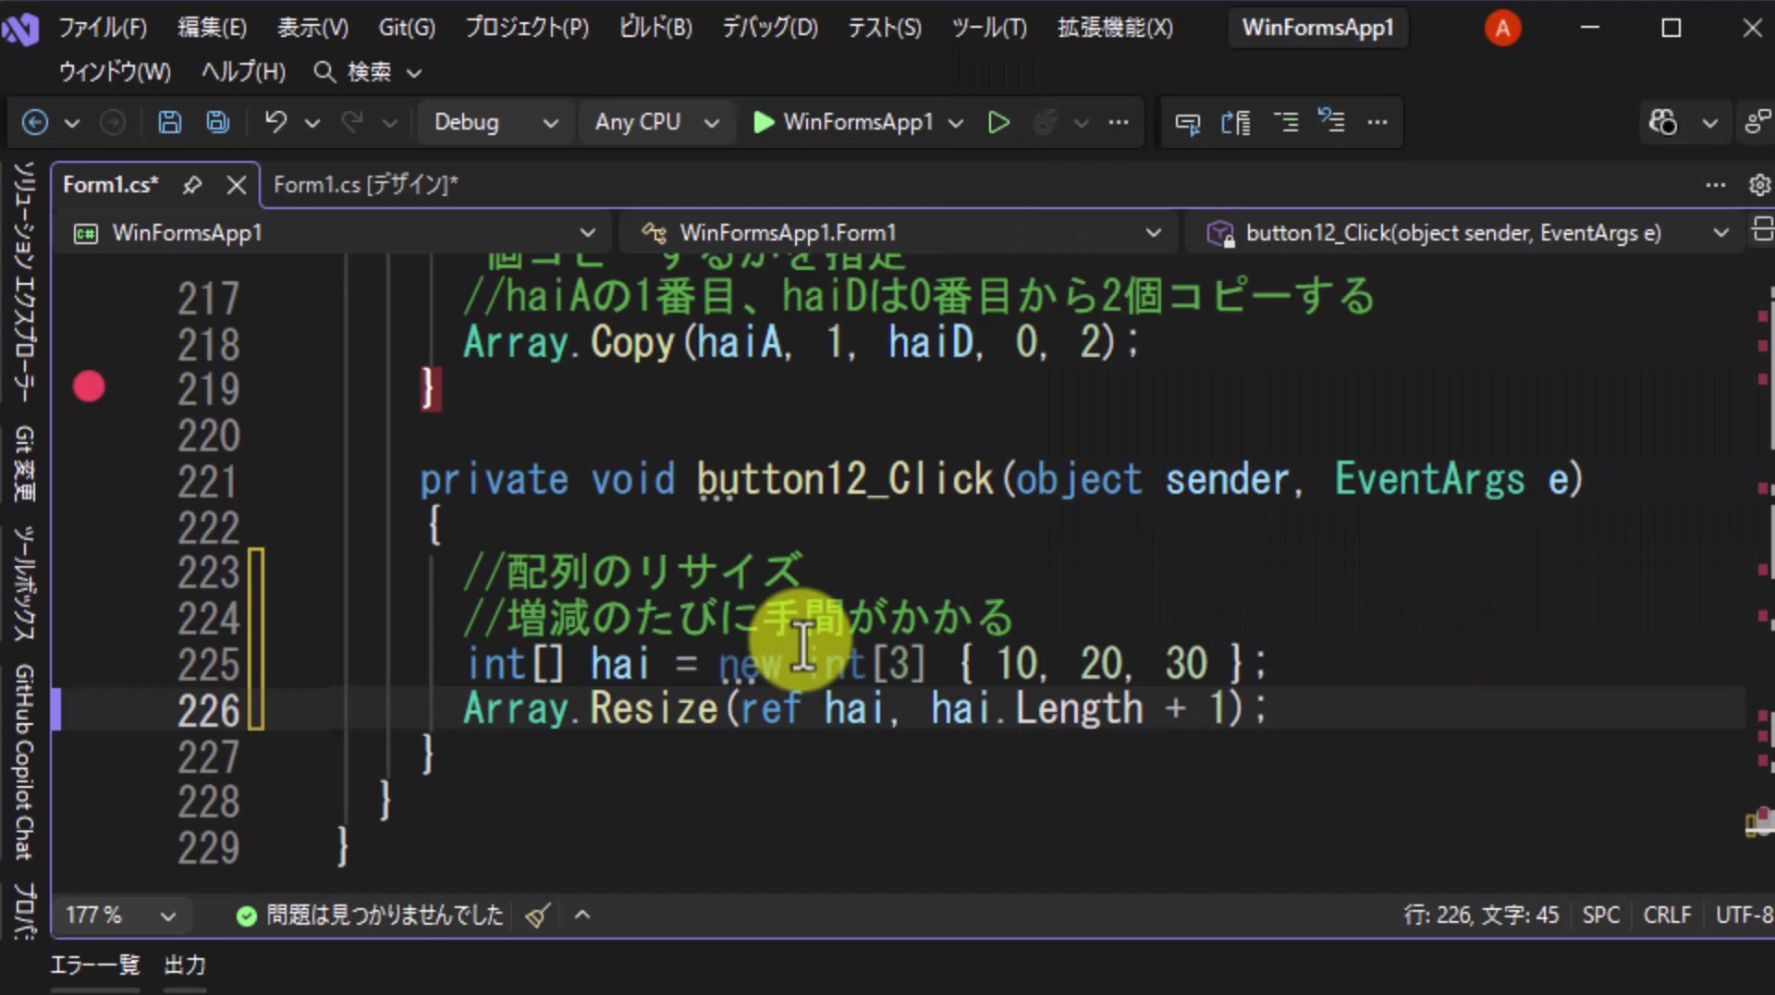This screenshot has width=1775, height=995.
Task: Open the ビルド(B) menu
Action: pyautogui.click(x=655, y=28)
